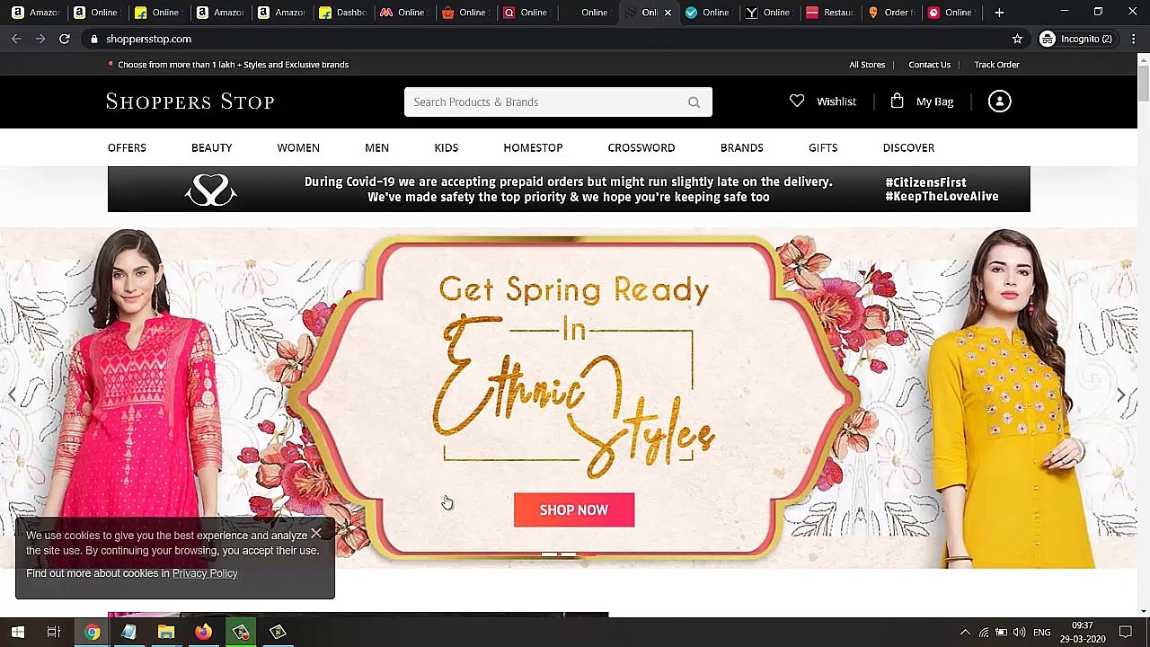Click the My Bag text link
Viewport: 1150px width, 647px height.
[934, 102]
